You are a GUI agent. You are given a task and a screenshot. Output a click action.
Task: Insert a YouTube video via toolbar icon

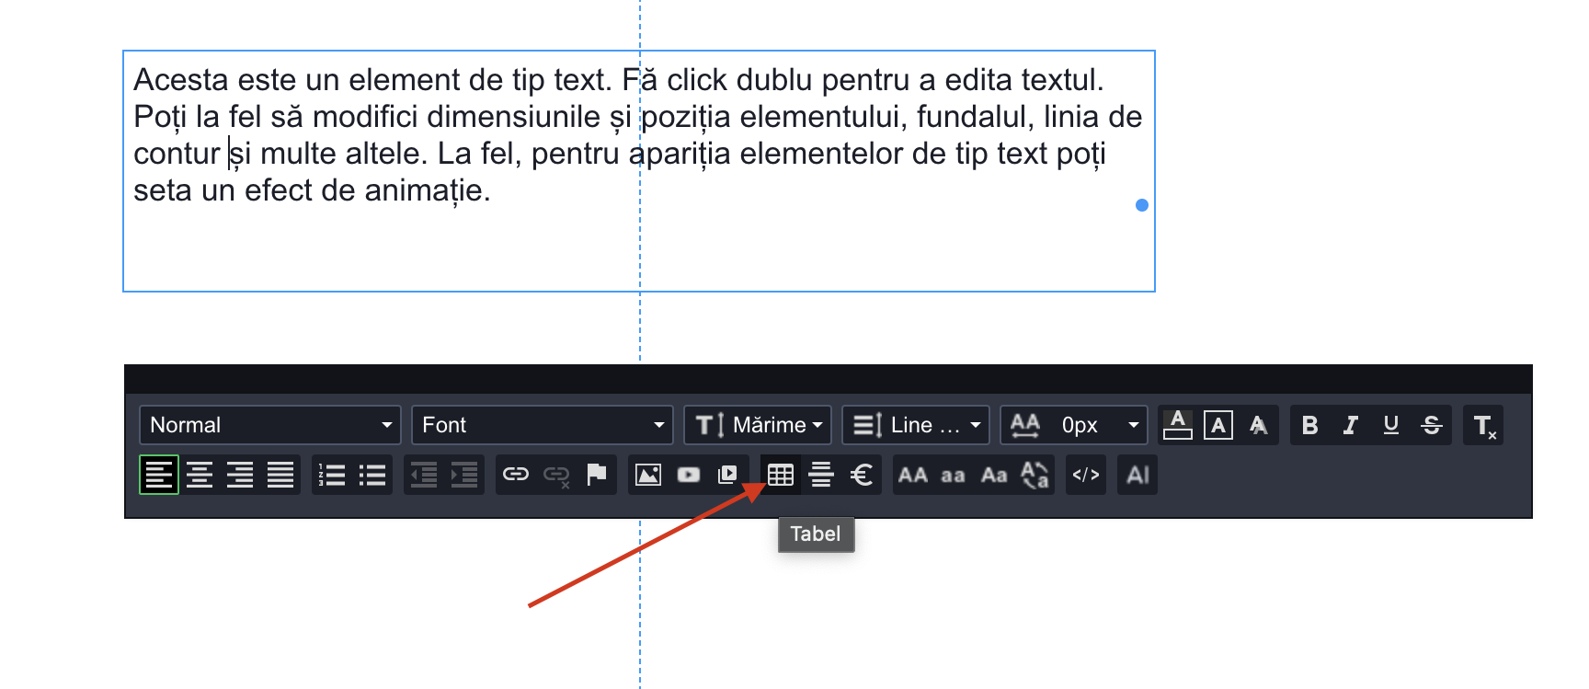tap(689, 476)
